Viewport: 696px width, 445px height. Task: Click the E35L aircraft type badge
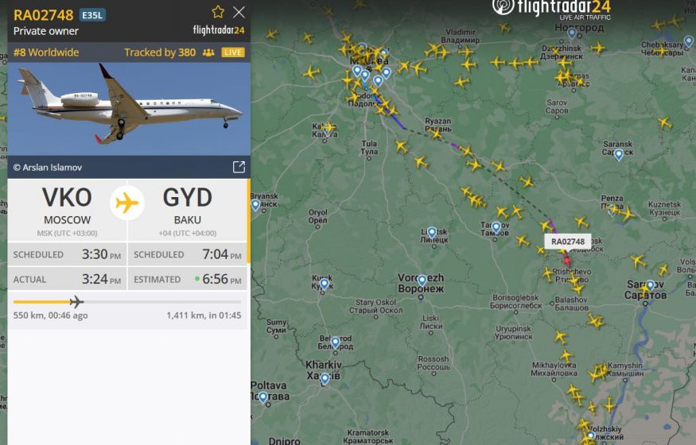tap(92, 15)
